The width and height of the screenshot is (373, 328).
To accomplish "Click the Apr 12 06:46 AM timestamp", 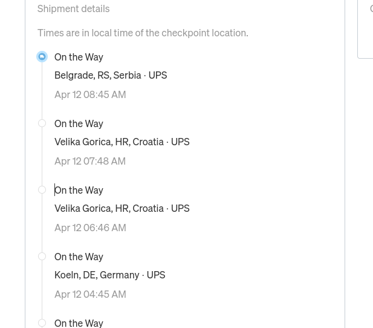I will point(90,228).
